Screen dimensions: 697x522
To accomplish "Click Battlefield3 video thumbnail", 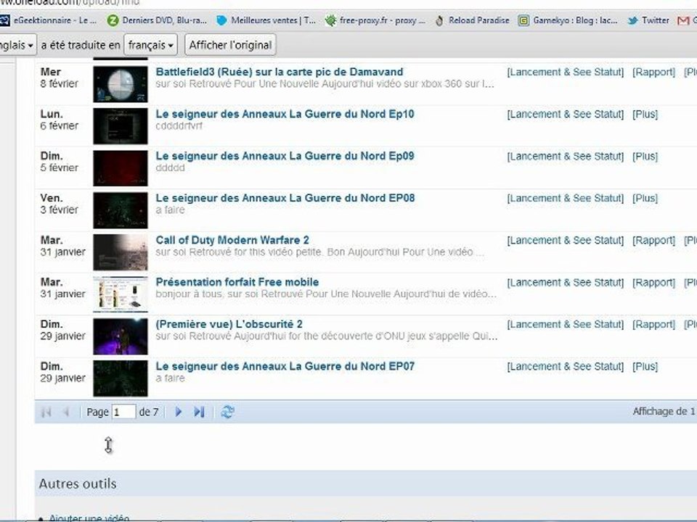I will click(x=121, y=84).
